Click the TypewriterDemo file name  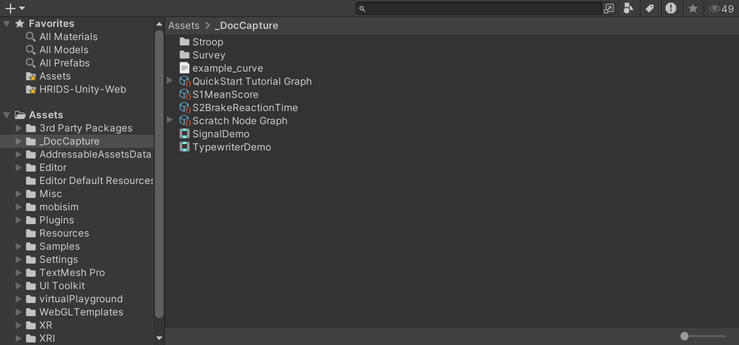tap(231, 147)
